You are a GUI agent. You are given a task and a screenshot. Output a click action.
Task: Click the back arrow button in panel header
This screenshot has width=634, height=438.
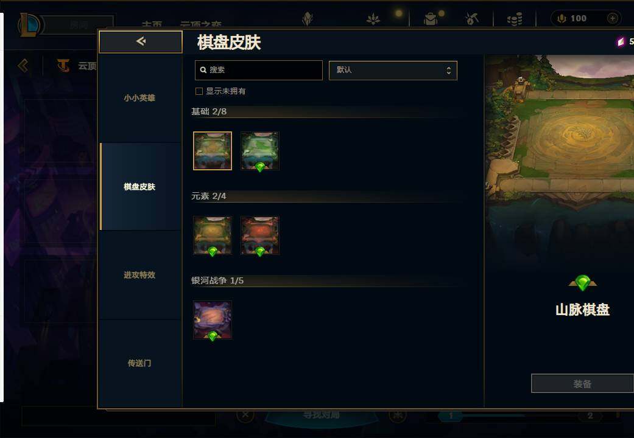(x=140, y=41)
